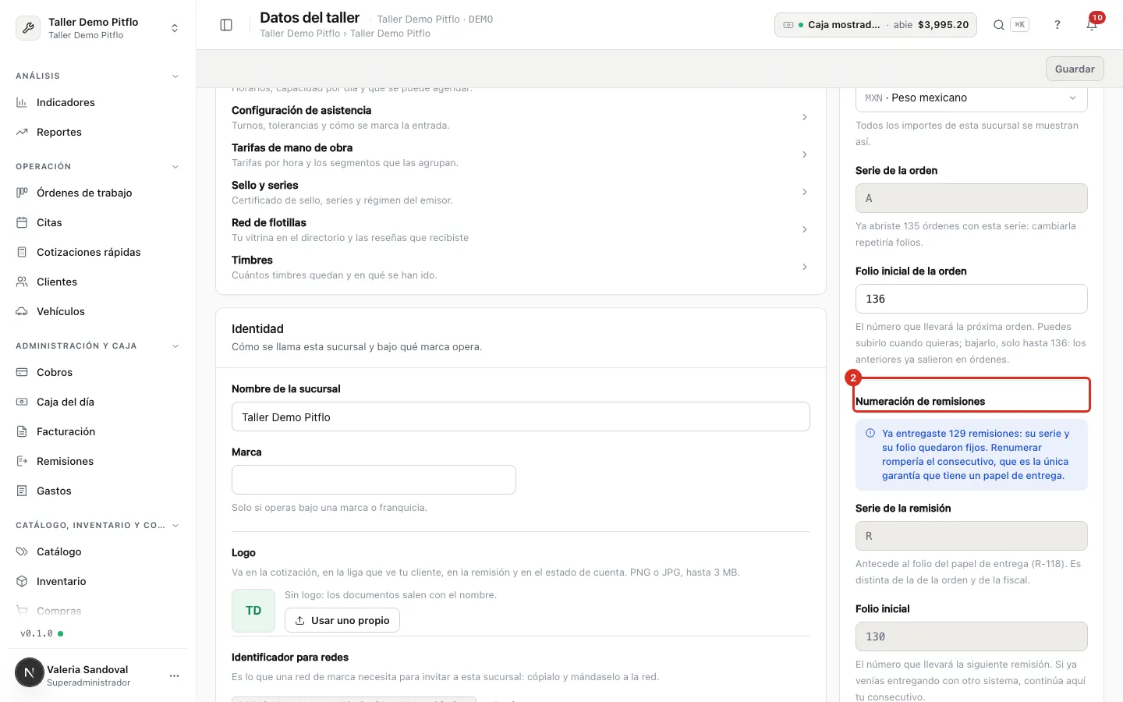Click the ⌘K shortcut badge
The image size is (1123, 702).
coord(1019,25)
